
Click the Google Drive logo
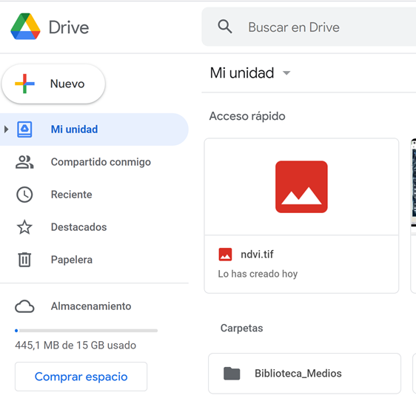(x=25, y=27)
